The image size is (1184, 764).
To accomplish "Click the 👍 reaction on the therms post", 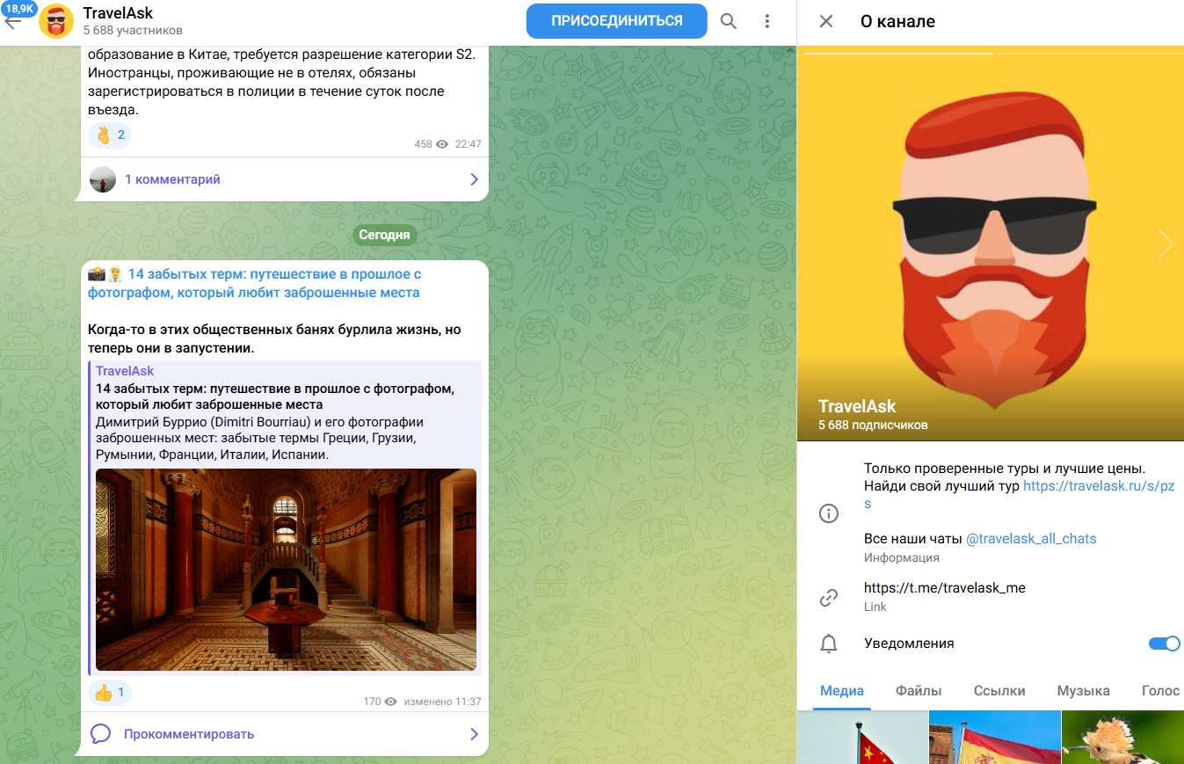I will (x=109, y=693).
